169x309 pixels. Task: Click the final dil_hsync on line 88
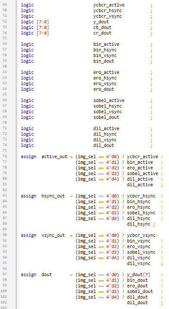tap(139, 224)
